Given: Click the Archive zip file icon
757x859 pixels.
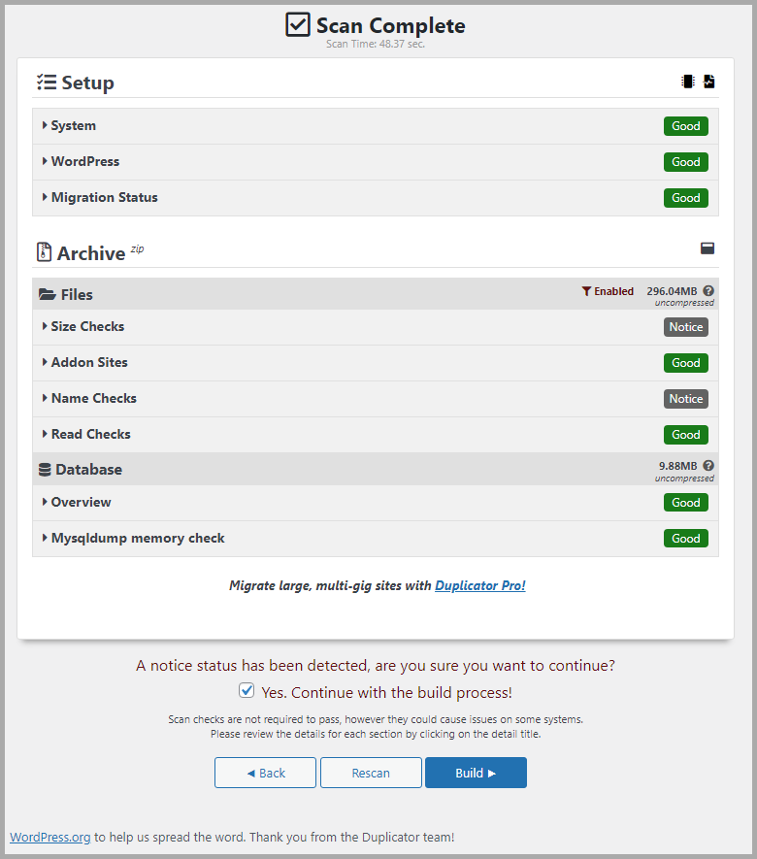Looking at the screenshot, I should click(44, 253).
